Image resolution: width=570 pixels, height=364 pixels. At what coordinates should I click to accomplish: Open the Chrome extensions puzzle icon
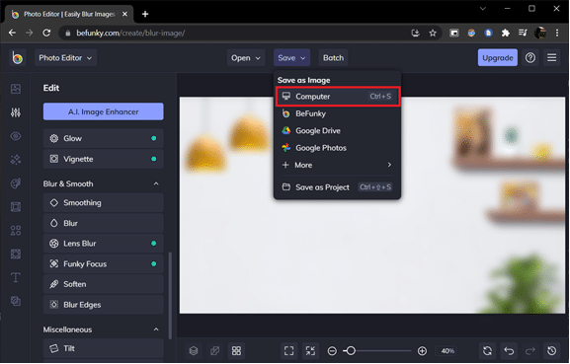[506, 33]
